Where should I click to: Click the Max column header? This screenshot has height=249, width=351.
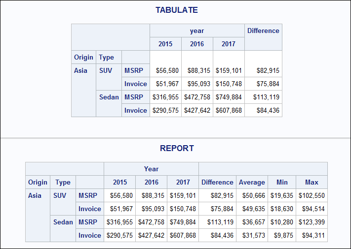312,182
